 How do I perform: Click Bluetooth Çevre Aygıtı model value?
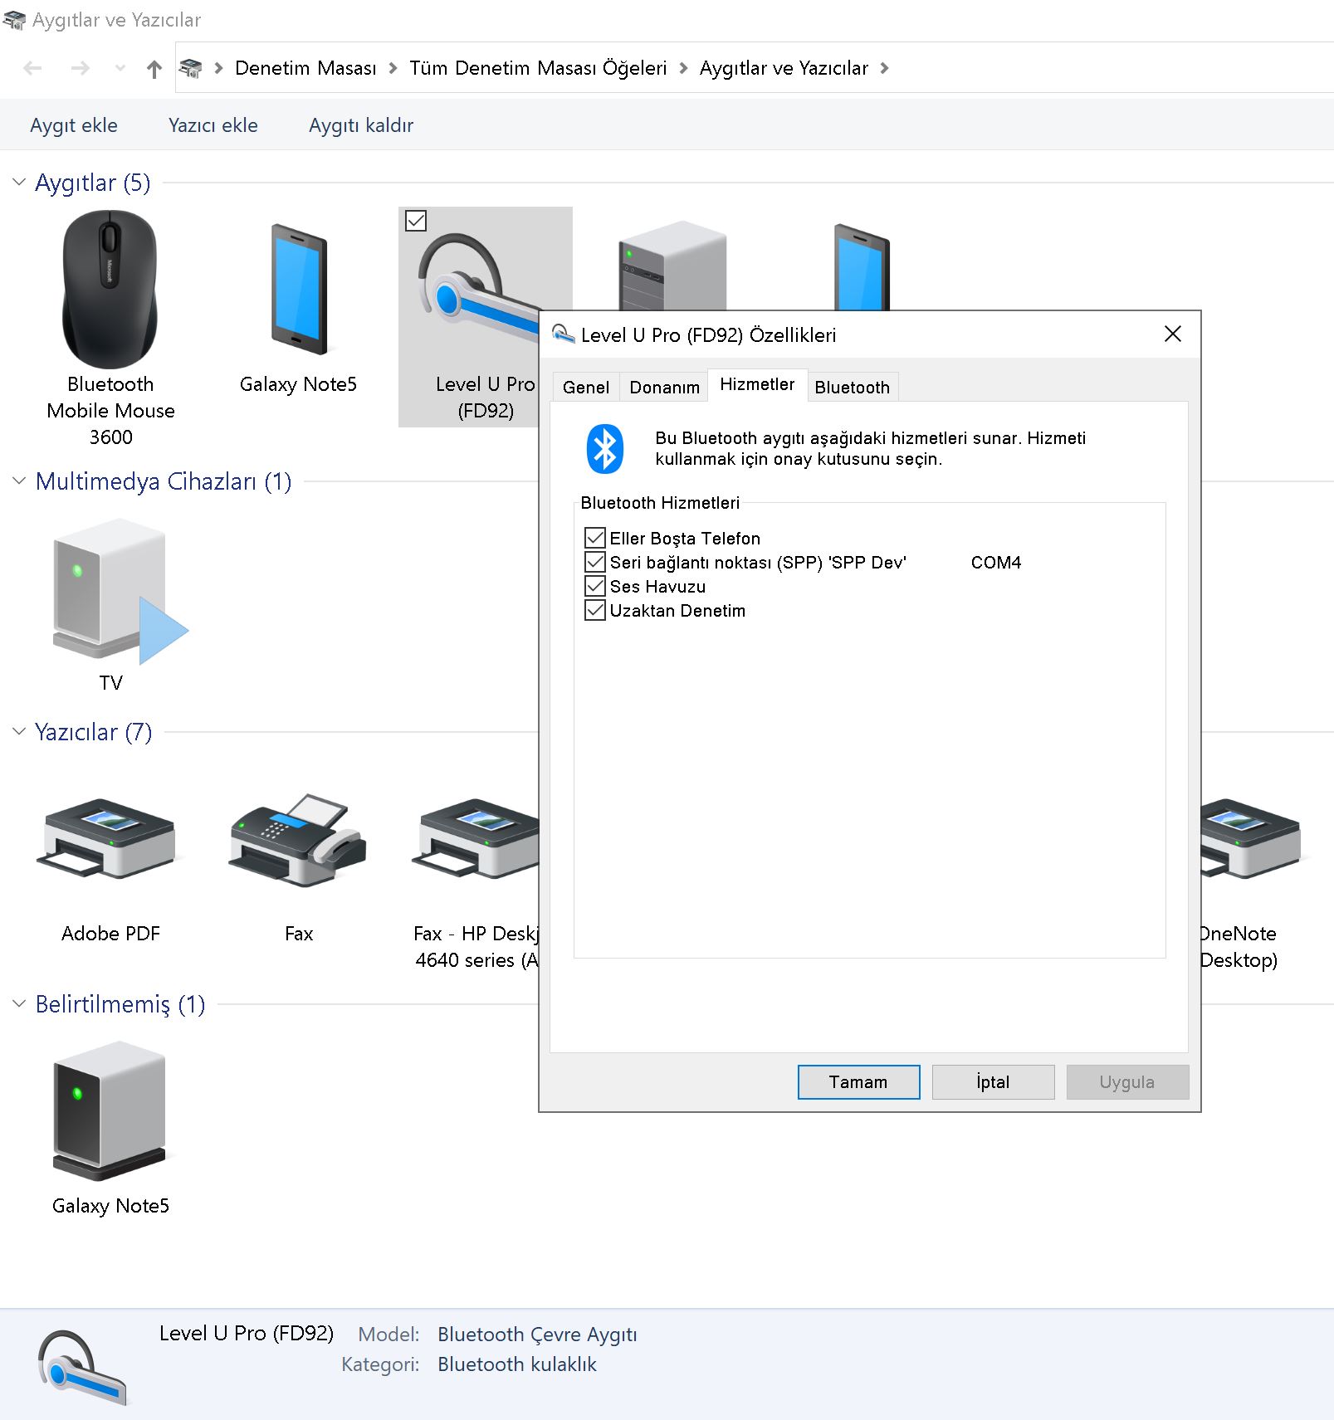537,1335
